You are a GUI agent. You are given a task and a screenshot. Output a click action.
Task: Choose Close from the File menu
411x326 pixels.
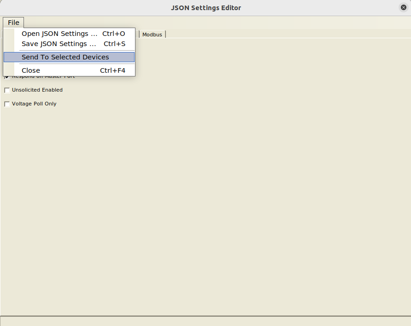point(31,70)
